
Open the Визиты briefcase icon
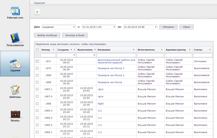coord(15,114)
